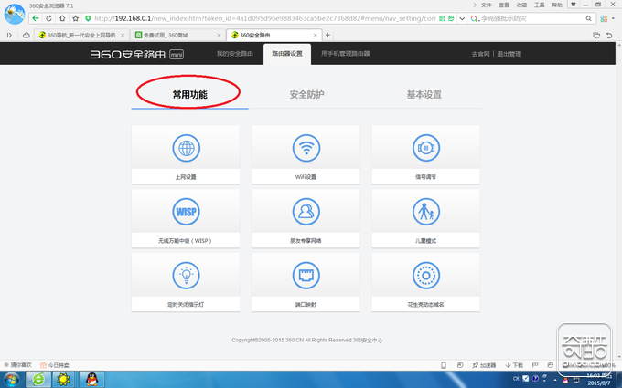Viewport: 622px width, 388px height.
Task: Bookmark this page with the star icon
Action: coord(75,18)
